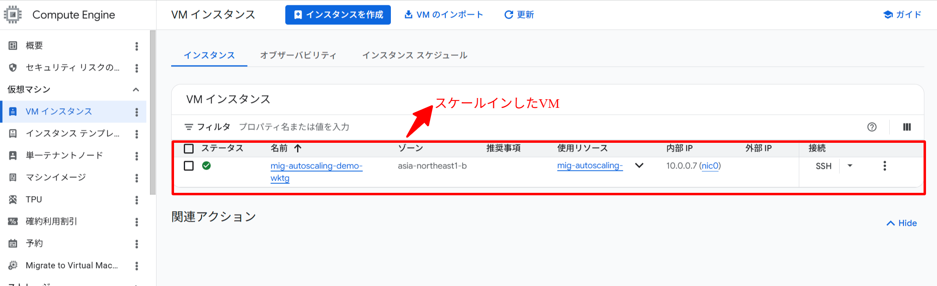Open the mig-autoscaling-demo-wktg instance link
937x286 pixels.
click(x=316, y=172)
